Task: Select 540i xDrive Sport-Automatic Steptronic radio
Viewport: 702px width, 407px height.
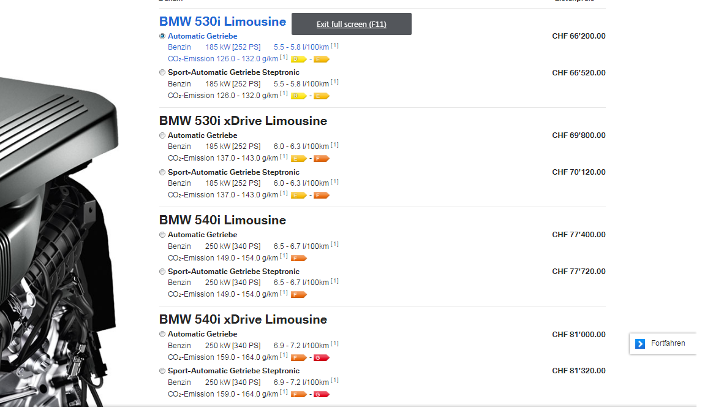Action: [x=162, y=371]
